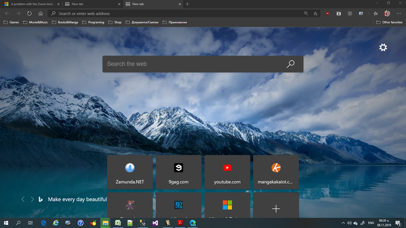The height and width of the screenshot is (228, 406).
Task: Open Task View on the taskbar
Action: click(30, 223)
